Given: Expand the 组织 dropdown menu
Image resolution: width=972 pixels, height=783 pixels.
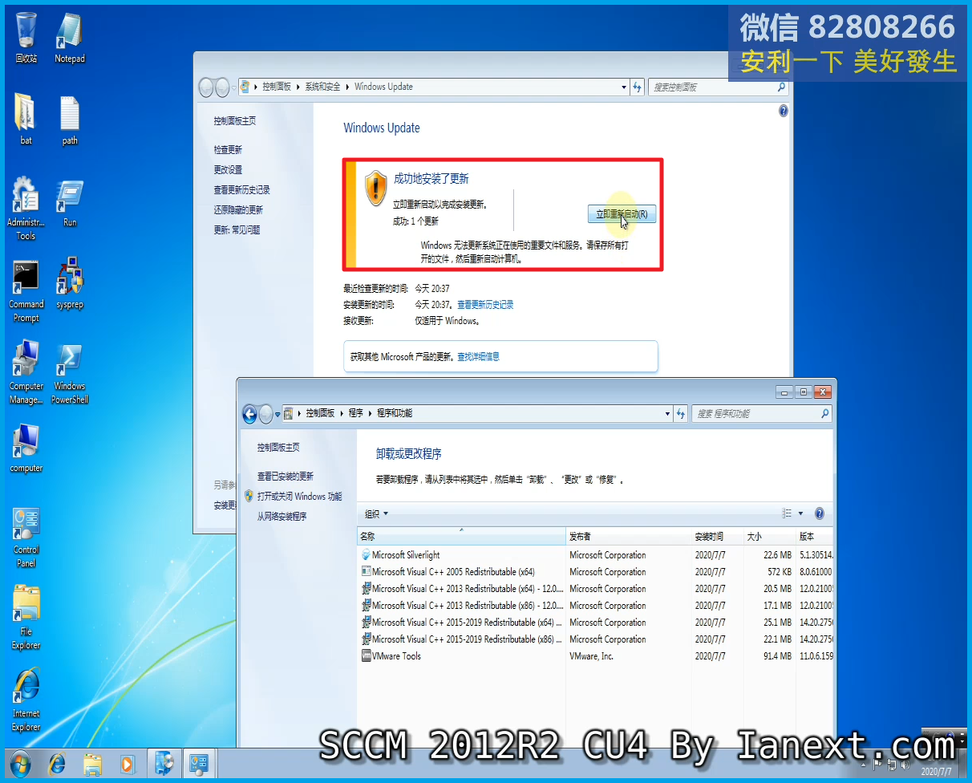Looking at the screenshot, I should tap(376, 513).
